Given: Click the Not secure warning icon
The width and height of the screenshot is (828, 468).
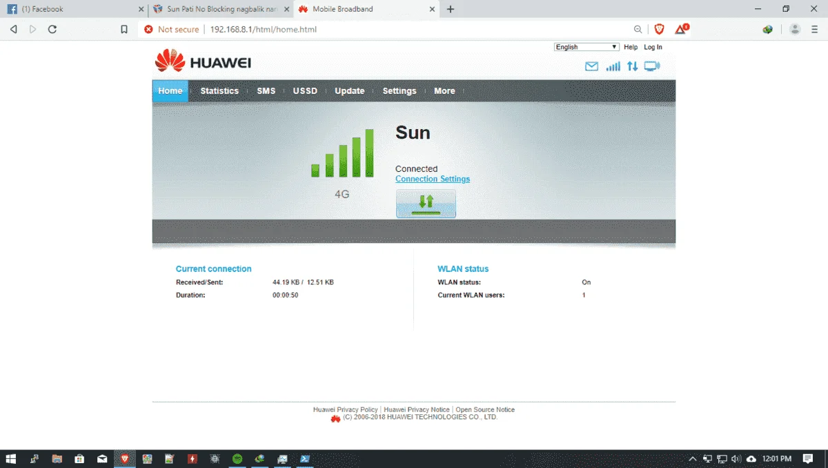Looking at the screenshot, I should click(148, 29).
